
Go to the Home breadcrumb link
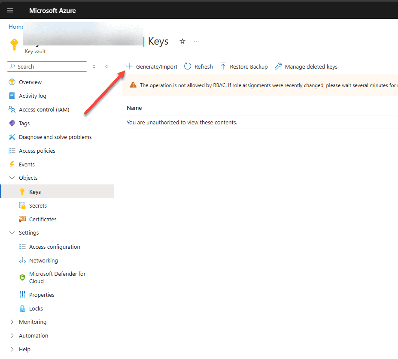point(15,27)
